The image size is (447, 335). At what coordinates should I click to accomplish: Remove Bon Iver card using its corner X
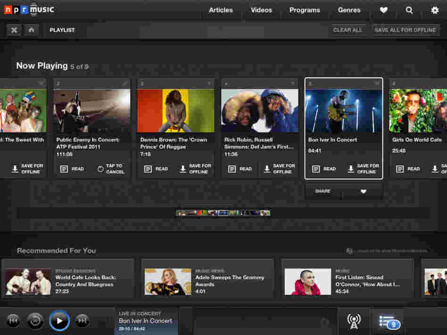click(x=377, y=83)
